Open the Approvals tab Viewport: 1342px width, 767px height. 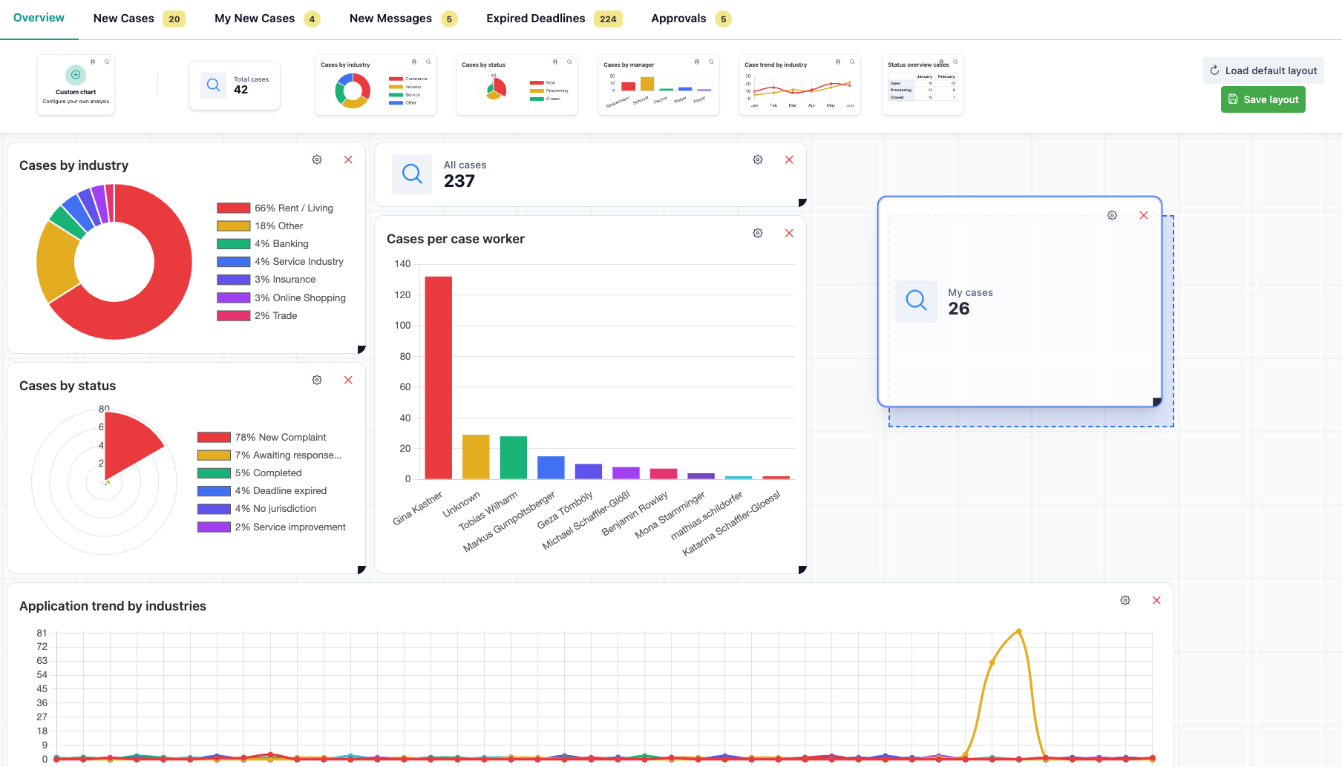691,19
